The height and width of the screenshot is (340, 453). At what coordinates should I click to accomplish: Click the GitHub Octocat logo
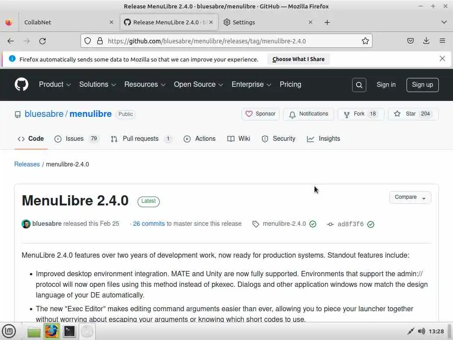[21, 85]
